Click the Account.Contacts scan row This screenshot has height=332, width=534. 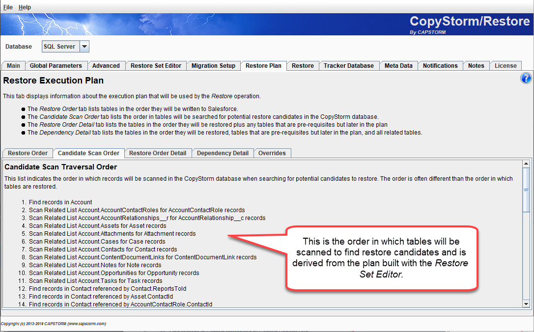tap(103, 249)
